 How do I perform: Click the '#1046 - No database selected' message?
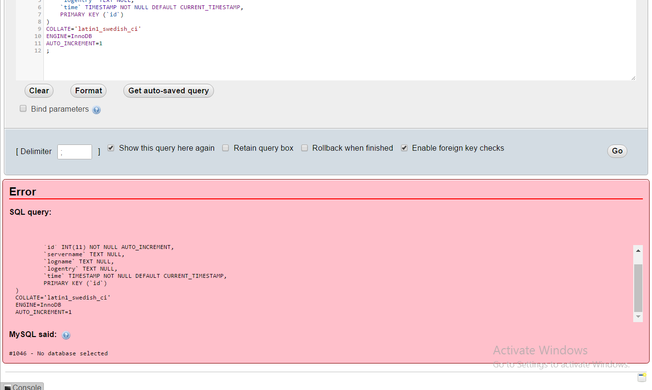pos(58,353)
